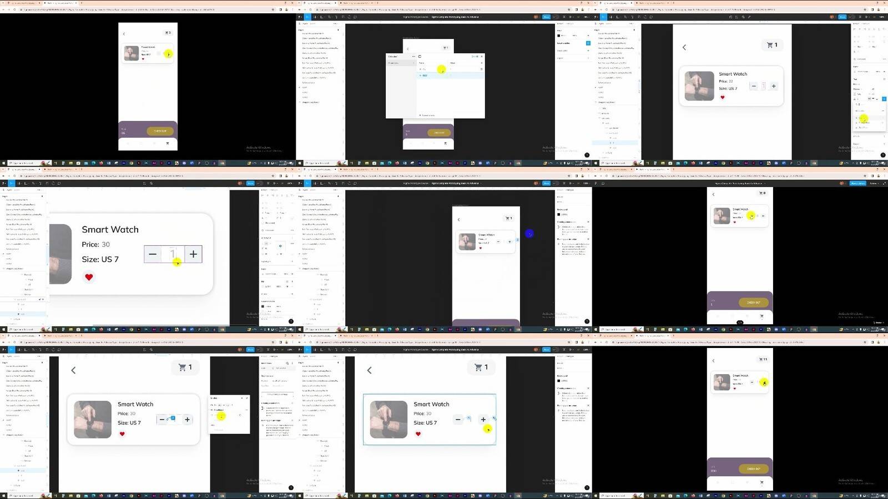The image size is (888, 499).
Task: Click the cart icon showing 2 in the preview
Action: point(167,33)
